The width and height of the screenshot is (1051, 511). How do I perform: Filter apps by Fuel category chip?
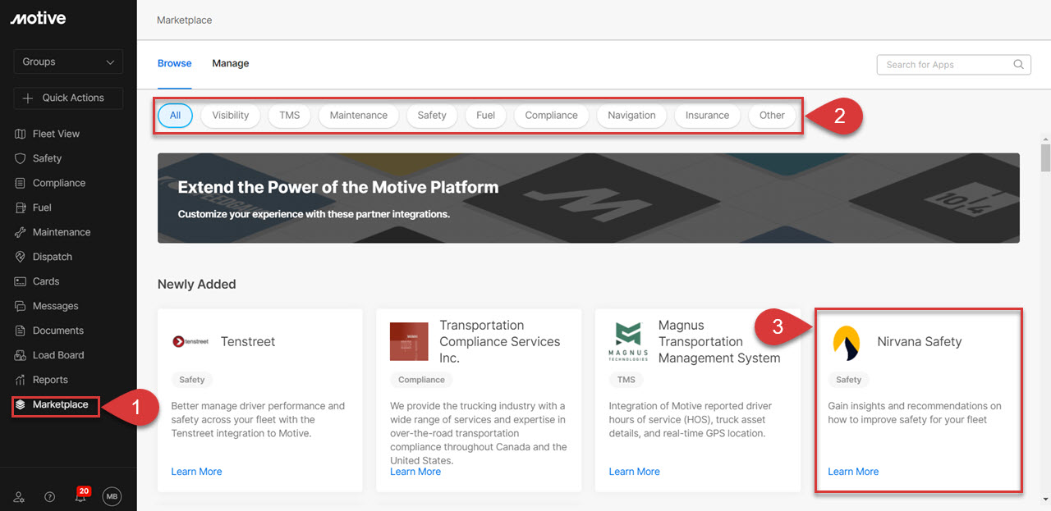coord(486,116)
